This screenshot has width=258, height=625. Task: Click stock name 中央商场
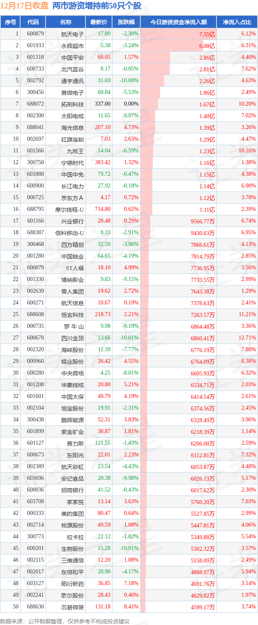tap(73, 373)
